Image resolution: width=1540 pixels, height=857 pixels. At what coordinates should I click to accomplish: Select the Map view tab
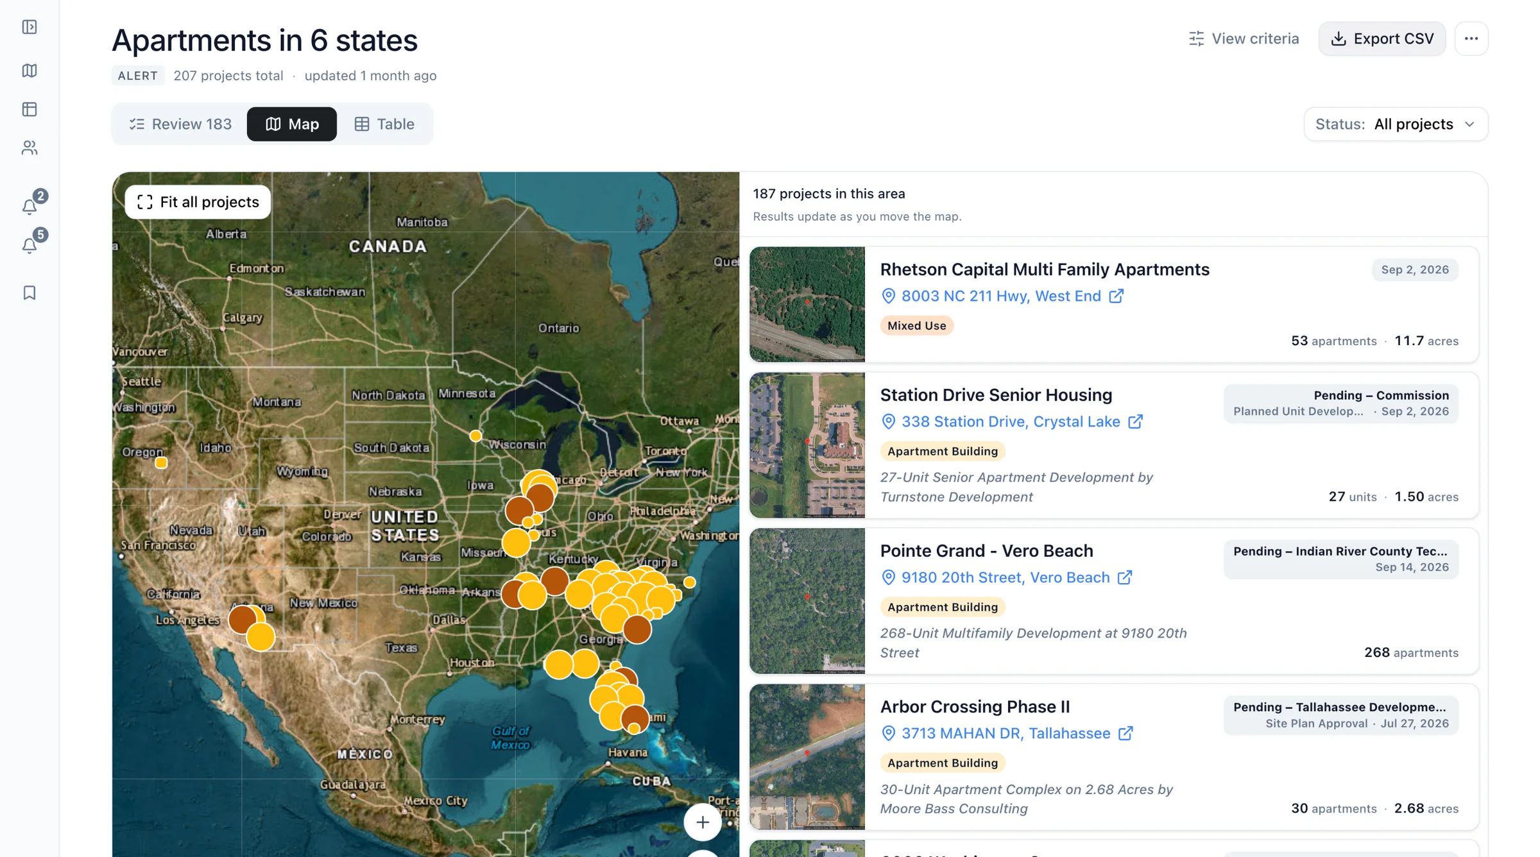(292, 124)
